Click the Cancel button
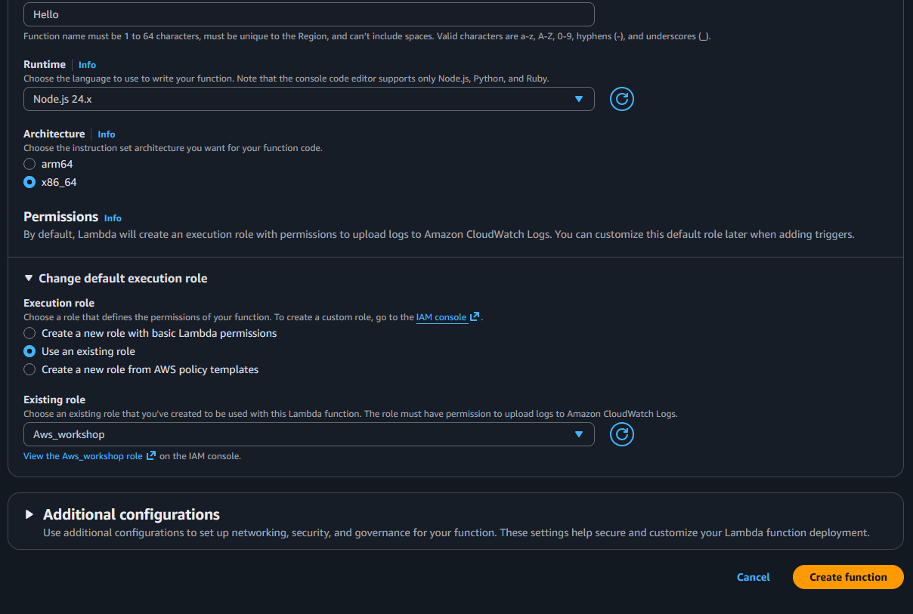The image size is (913, 614). [753, 577]
